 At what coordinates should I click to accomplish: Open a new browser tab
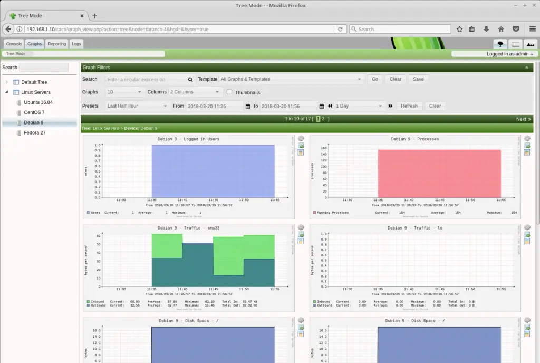tap(95, 16)
